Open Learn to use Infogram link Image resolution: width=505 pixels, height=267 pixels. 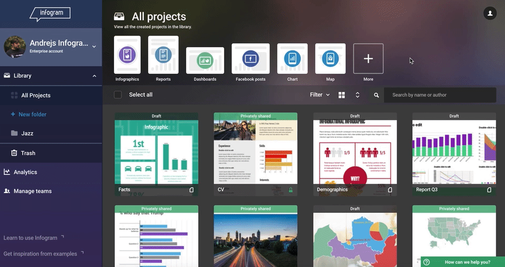(34, 238)
